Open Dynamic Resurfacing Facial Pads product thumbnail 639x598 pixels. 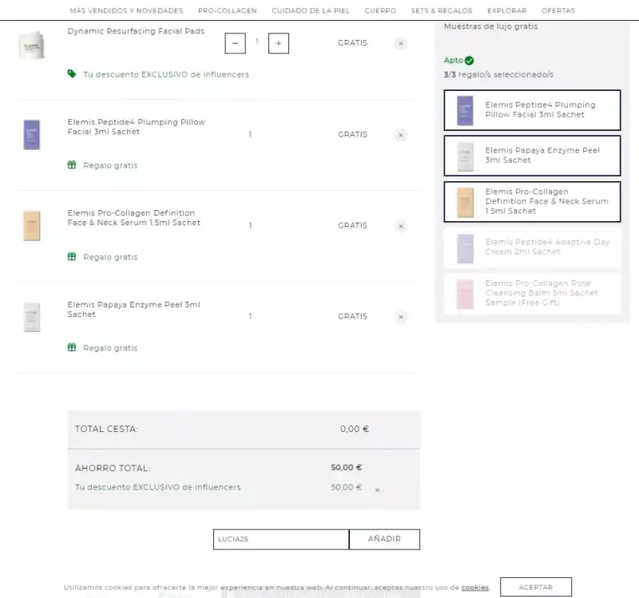32,45
